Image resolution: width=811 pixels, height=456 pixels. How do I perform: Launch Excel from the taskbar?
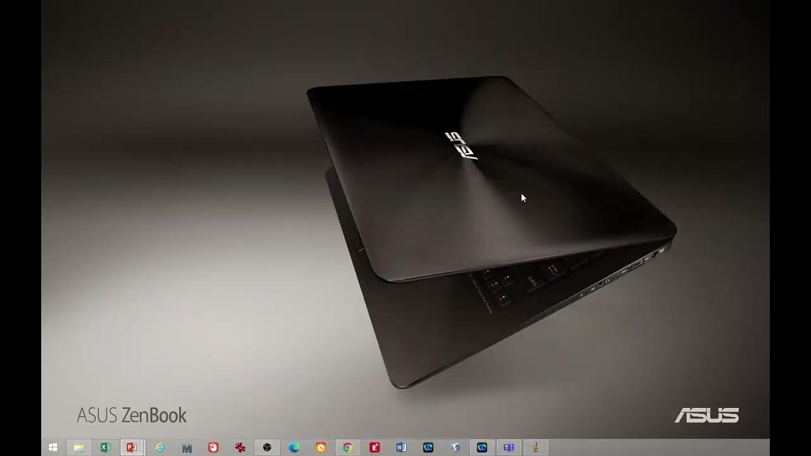pos(106,448)
